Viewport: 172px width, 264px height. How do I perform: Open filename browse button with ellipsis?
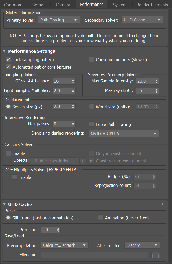(x=156, y=256)
